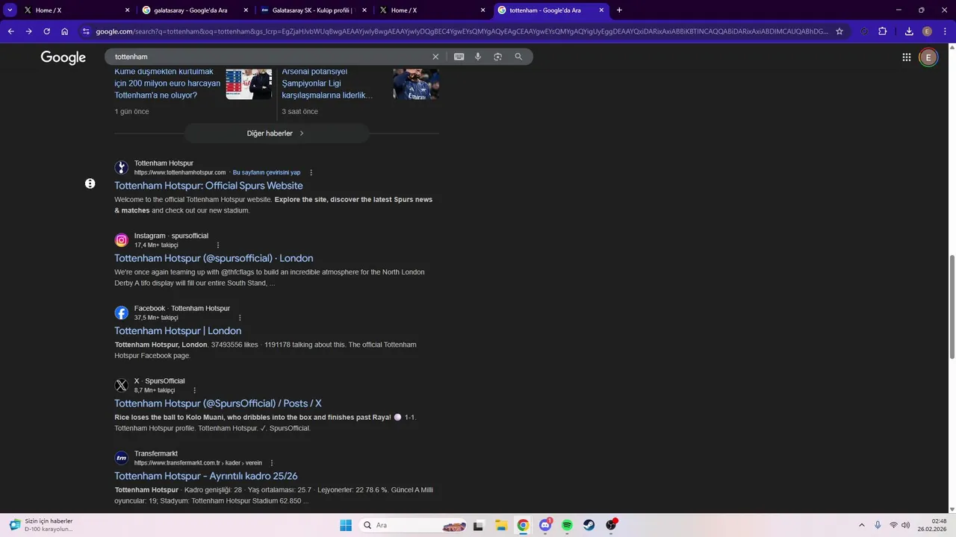
Task: Clear the Google search box
Action: point(435,57)
